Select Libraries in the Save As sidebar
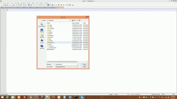The height and width of the screenshot is (99, 177). coord(42,36)
